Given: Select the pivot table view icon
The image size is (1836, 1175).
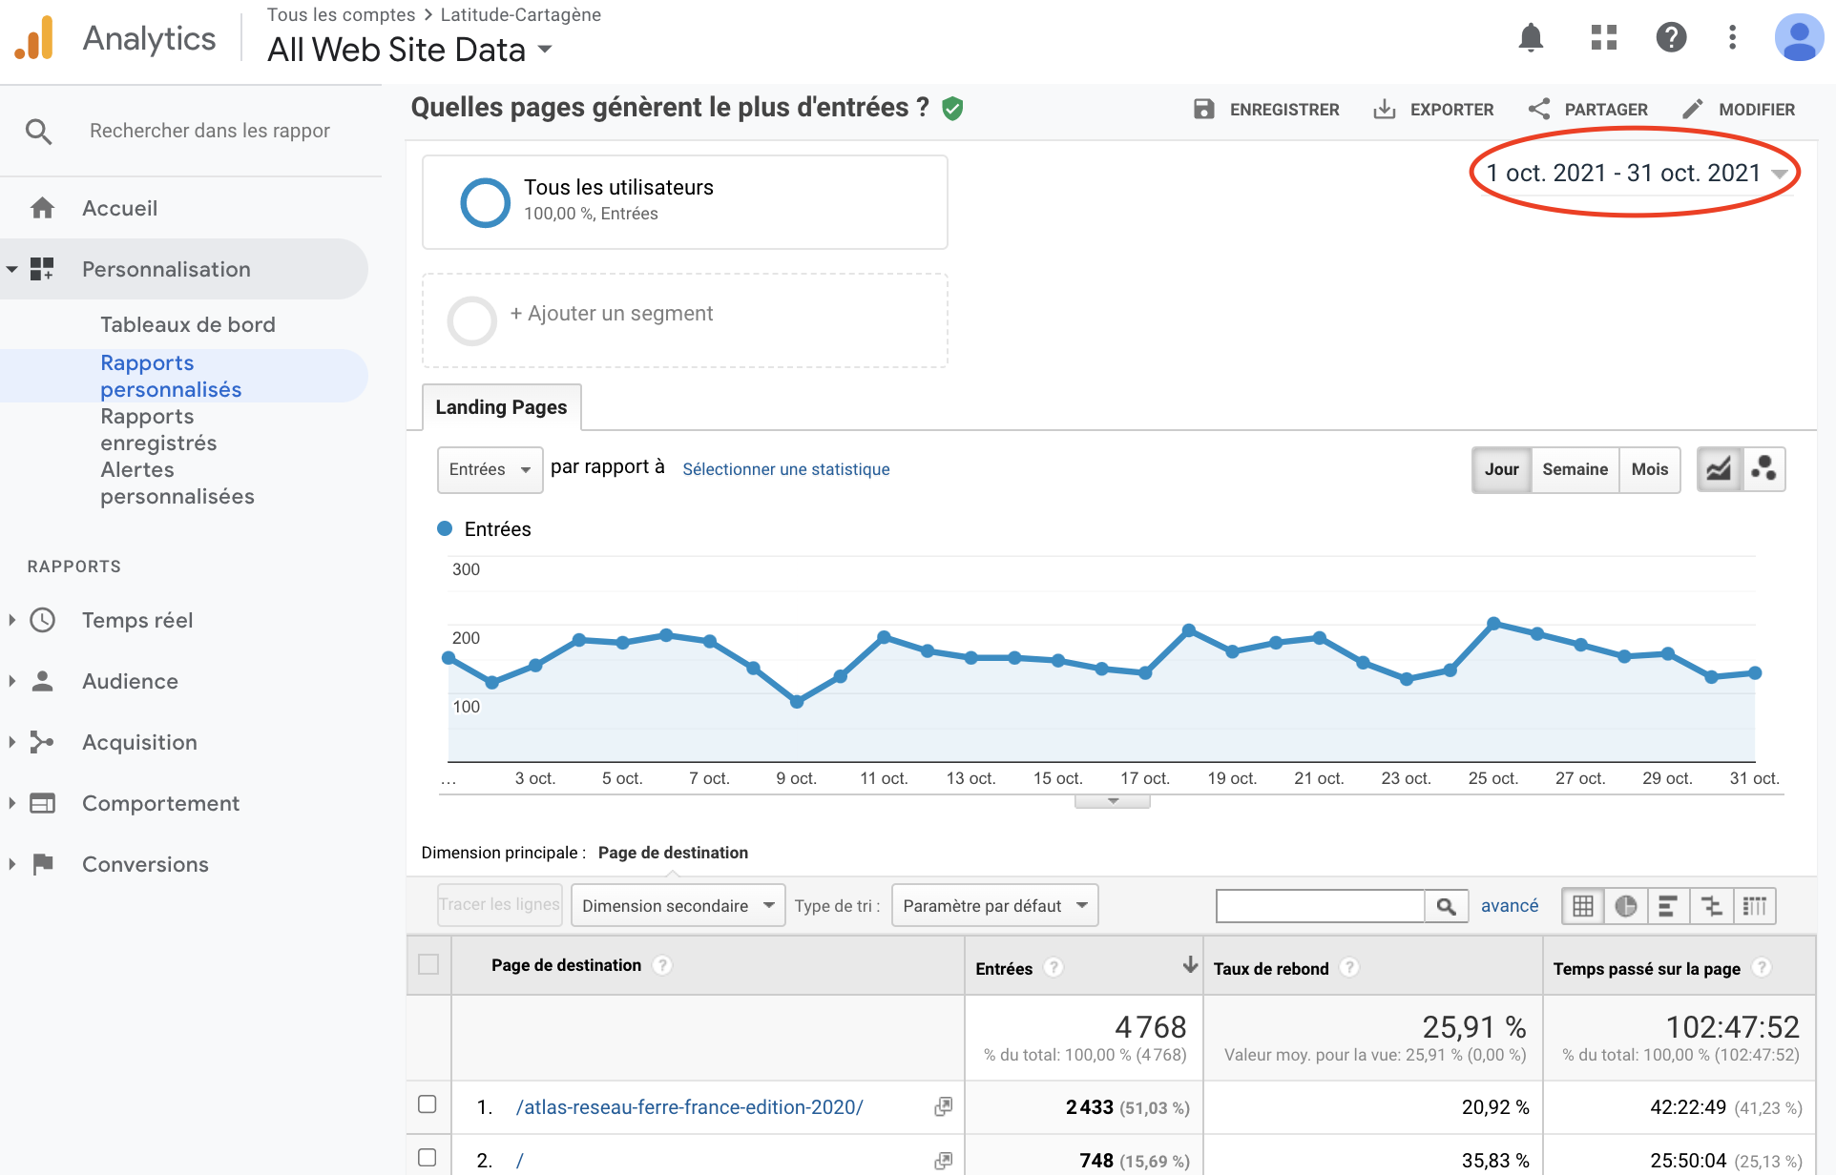Looking at the screenshot, I should [x=1754, y=906].
